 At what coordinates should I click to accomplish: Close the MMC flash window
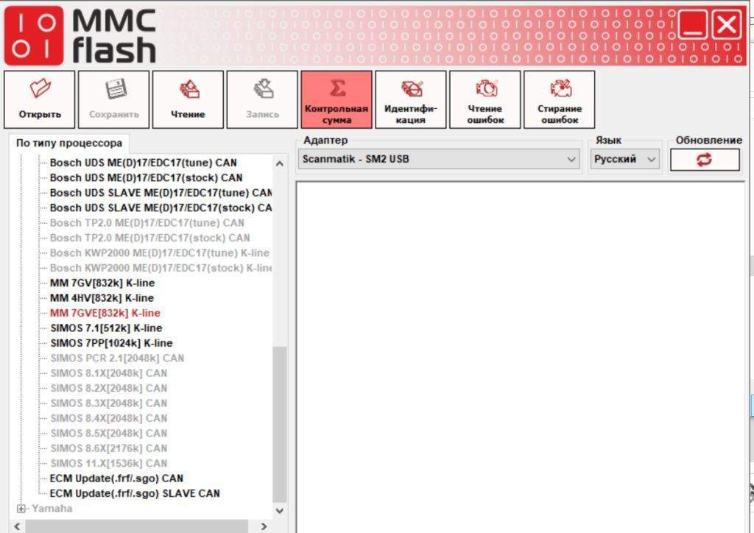727,25
